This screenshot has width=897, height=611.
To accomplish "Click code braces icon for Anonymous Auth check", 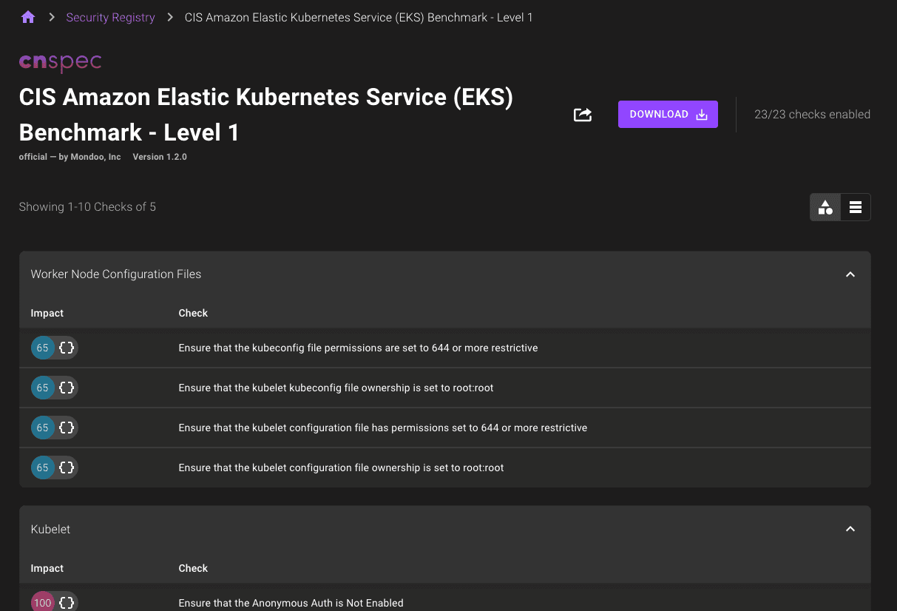I will pos(67,602).
